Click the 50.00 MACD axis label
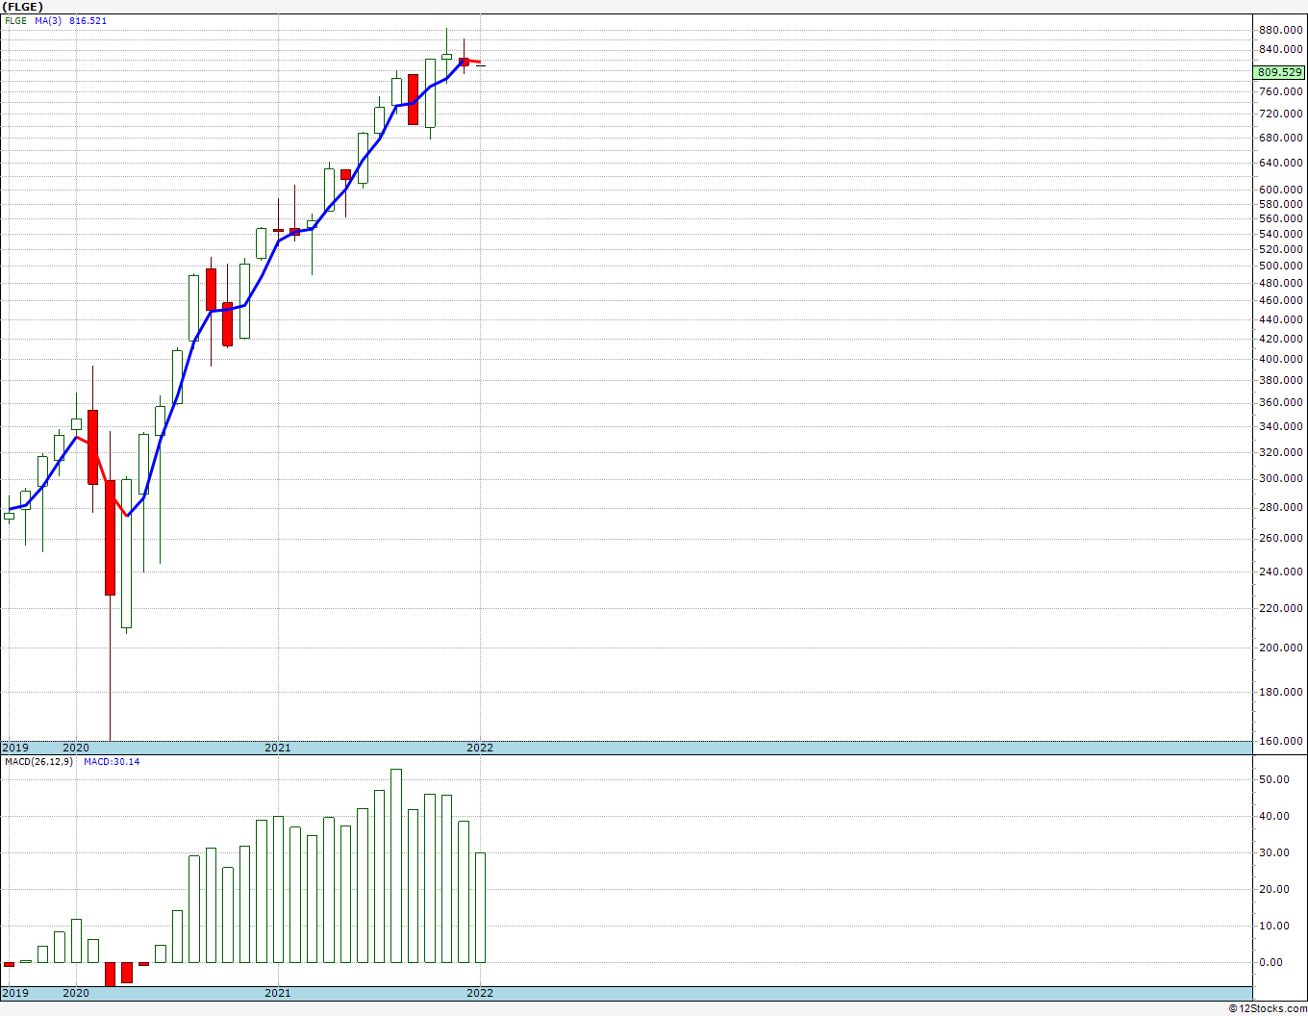 (x=1274, y=779)
